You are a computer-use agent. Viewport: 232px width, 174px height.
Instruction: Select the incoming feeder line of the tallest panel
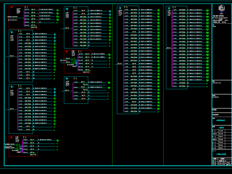119,64
